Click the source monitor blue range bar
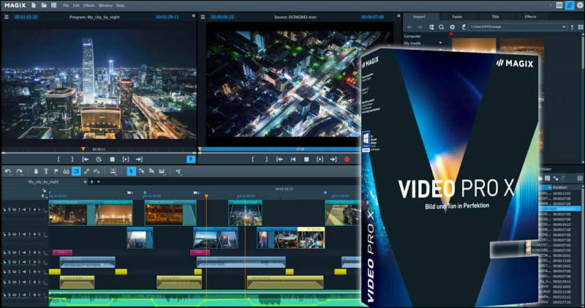The height and width of the screenshot is (308, 585). (280, 149)
